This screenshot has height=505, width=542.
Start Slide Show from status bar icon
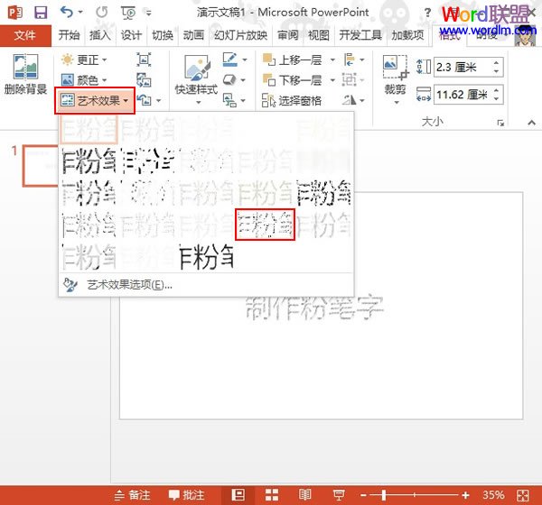(x=339, y=495)
